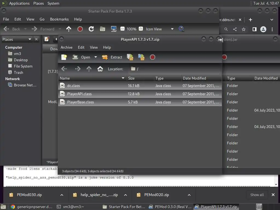280x210 pixels.
Task: Sort archive list by Name column
Action: (92, 78)
